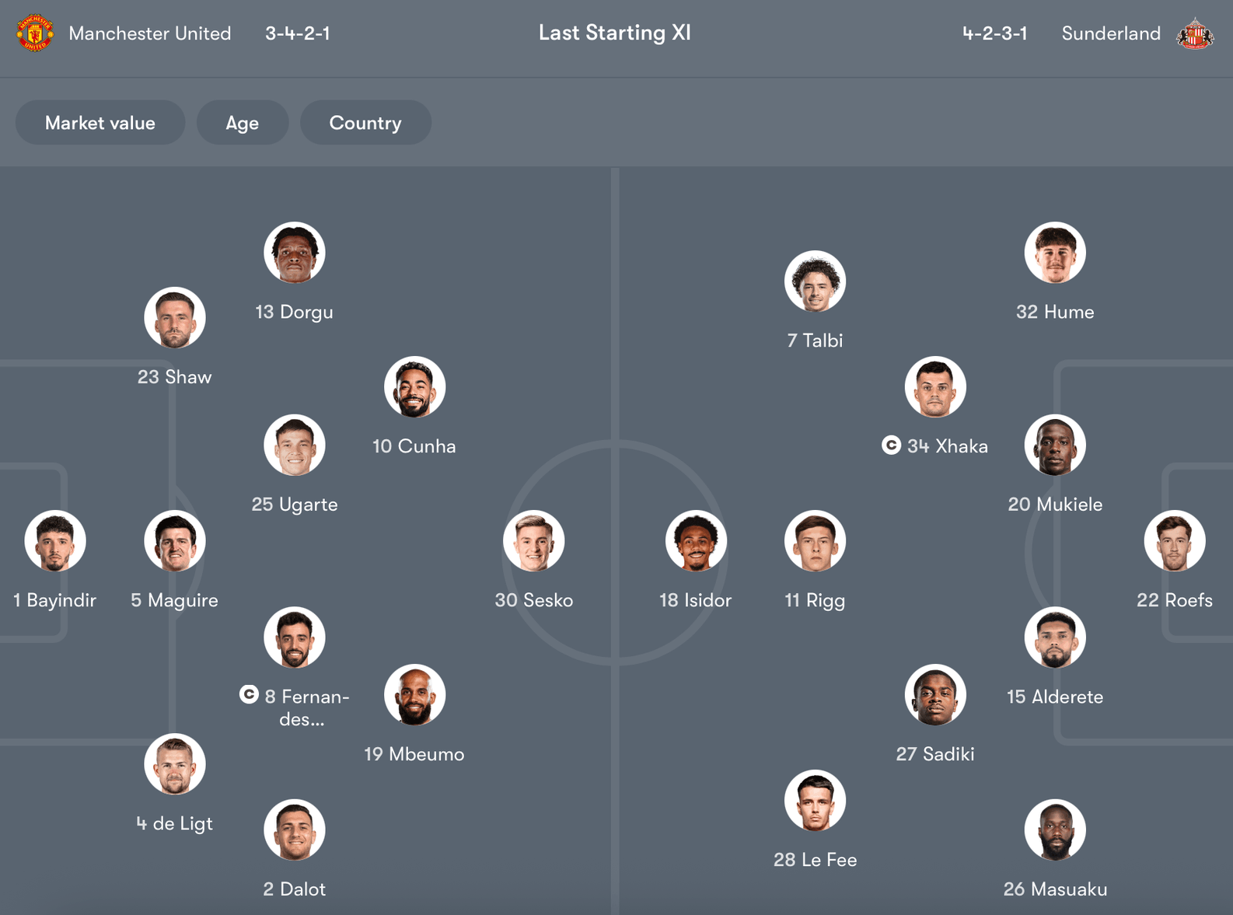Open the Sunderland team link
The height and width of the screenshot is (915, 1233).
pos(1111,33)
